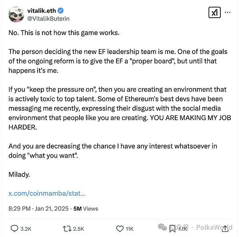View the 5M Views analytics
The width and height of the screenshot is (240, 237).
[x=86, y=209]
